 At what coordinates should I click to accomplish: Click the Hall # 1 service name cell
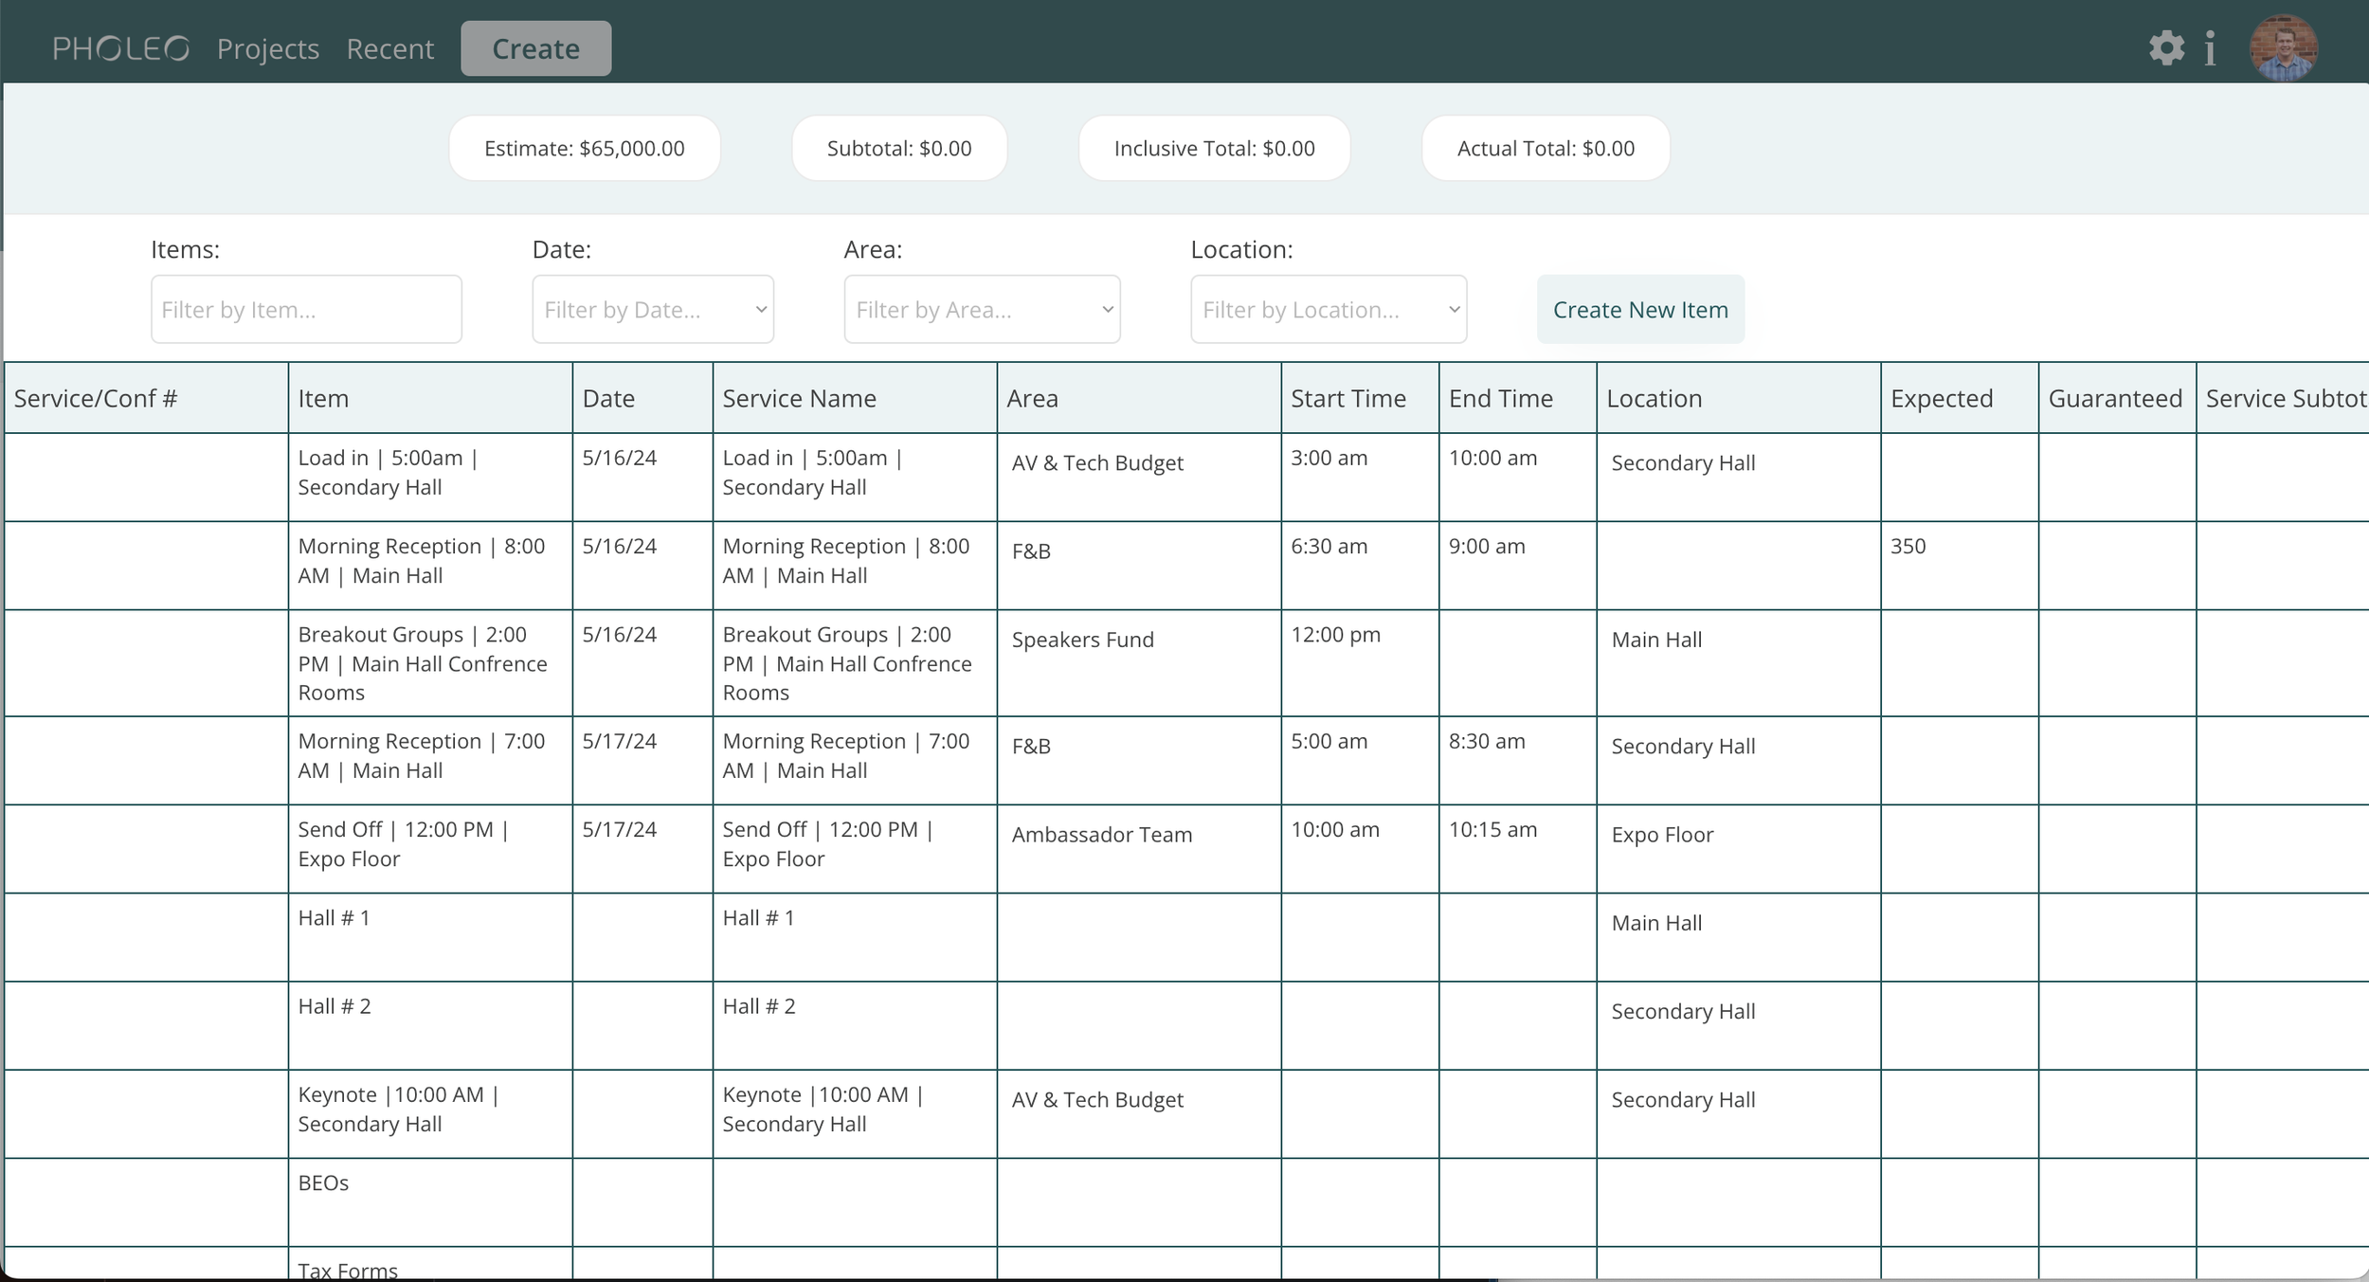click(855, 937)
